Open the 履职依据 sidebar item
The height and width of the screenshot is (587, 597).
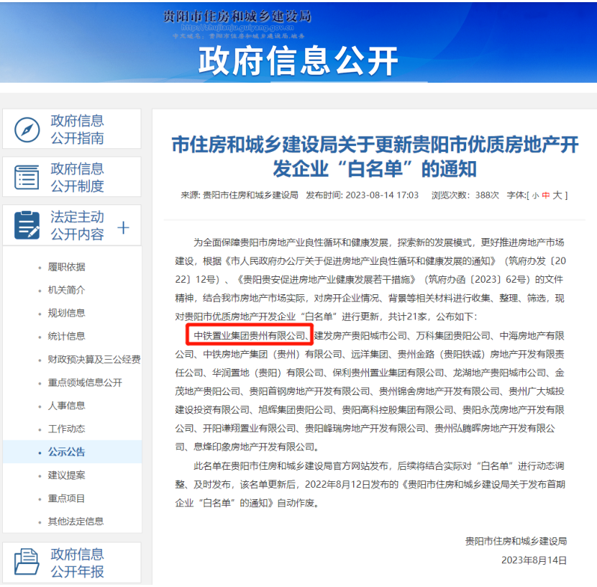66,267
